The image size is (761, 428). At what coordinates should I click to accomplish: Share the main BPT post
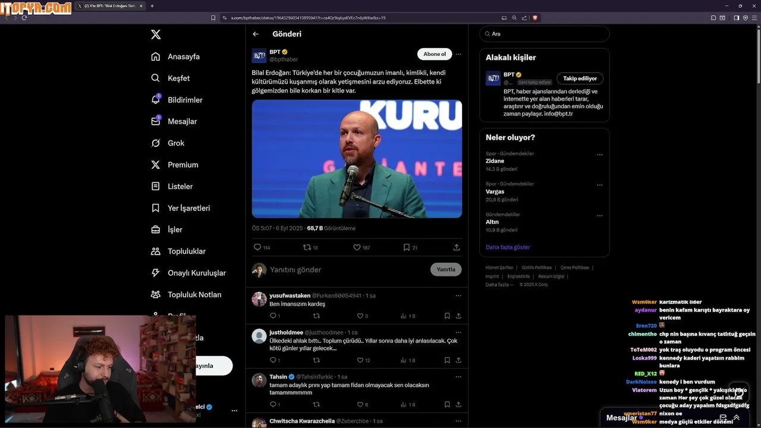click(457, 247)
